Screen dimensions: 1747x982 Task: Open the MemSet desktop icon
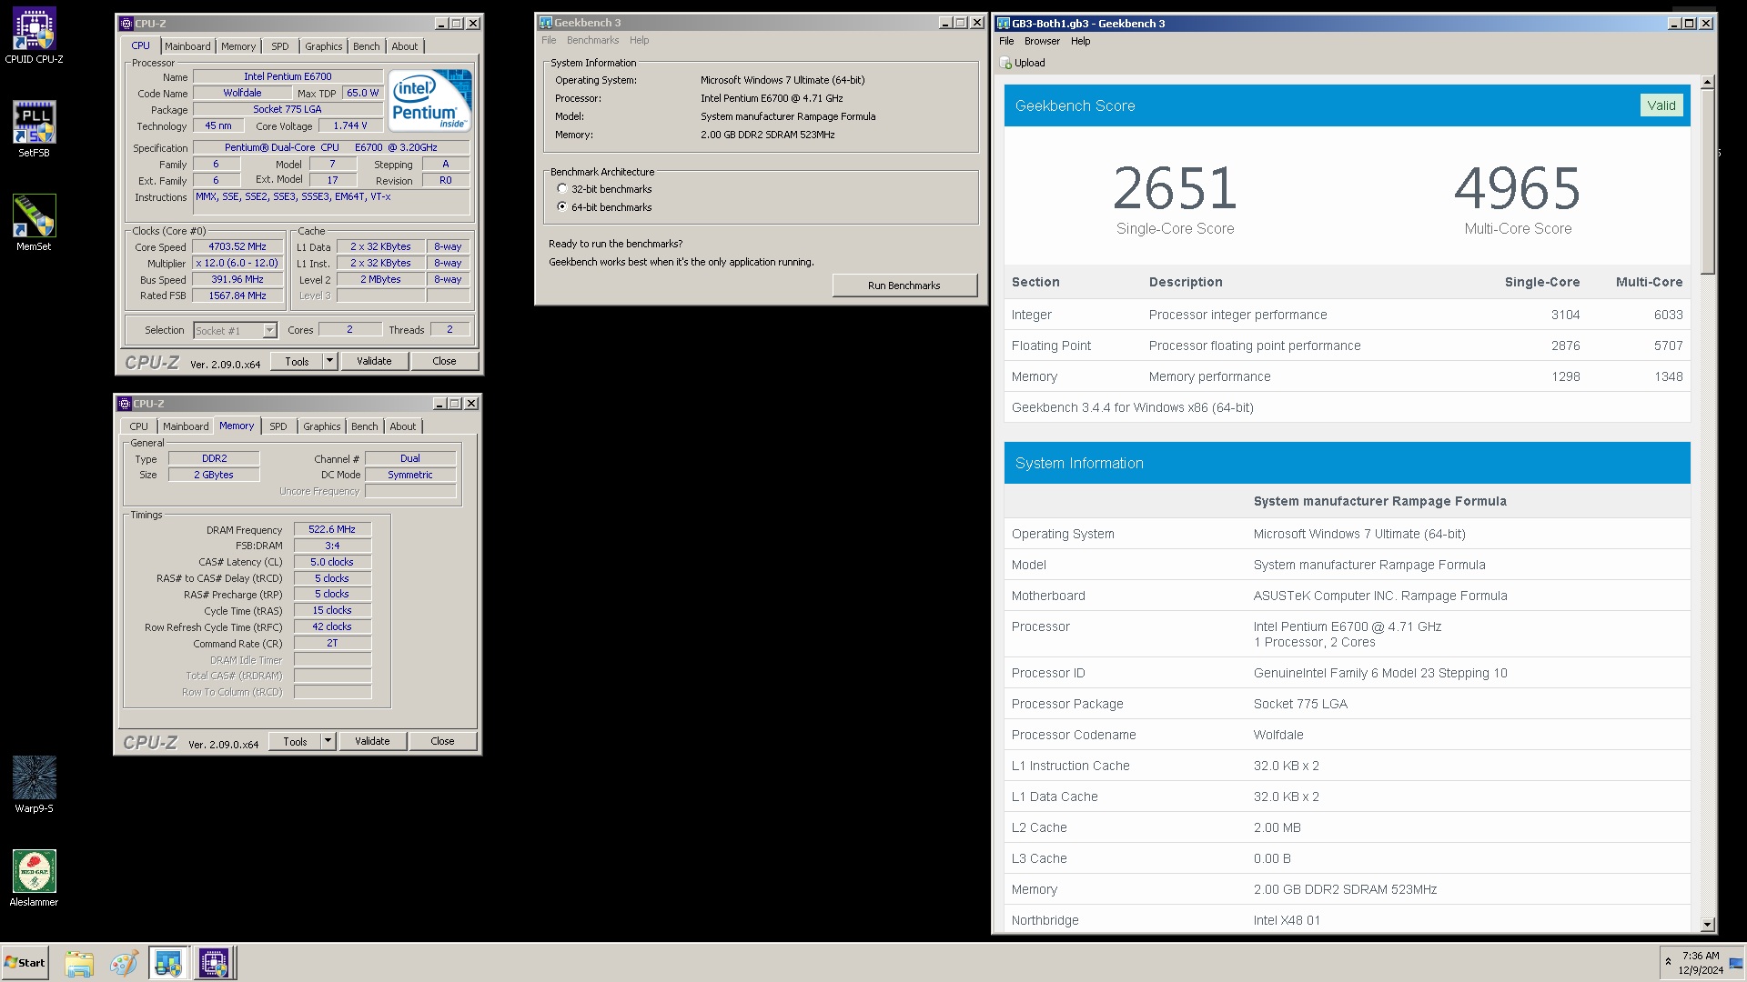coord(34,224)
